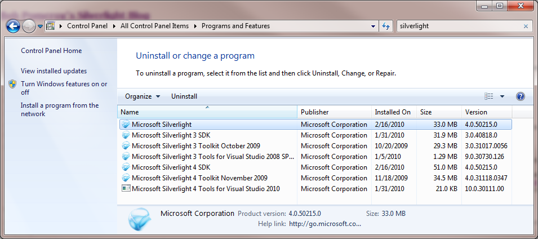Click the Microsoft Silverlight 4 SDK icon

pyautogui.click(x=126, y=167)
